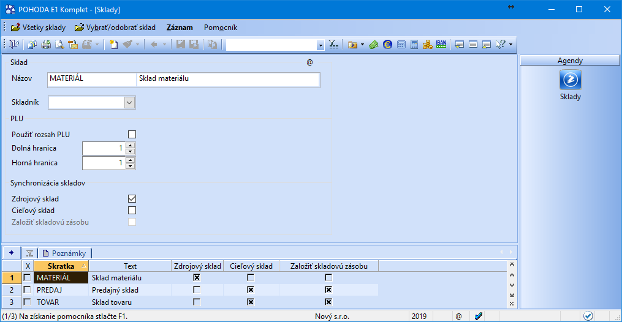Enable the Použiť rozsah PLU checkbox
The width and height of the screenshot is (622, 322).
coord(132,135)
